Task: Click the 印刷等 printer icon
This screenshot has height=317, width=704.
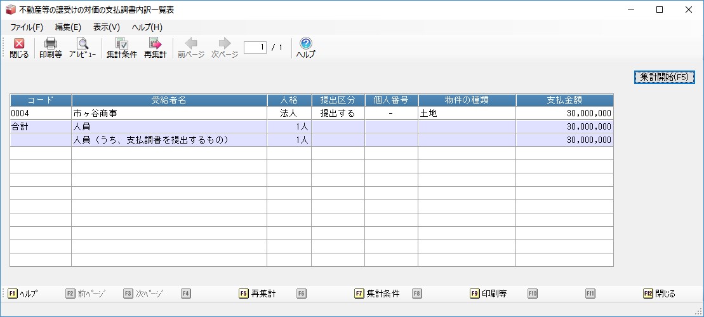Action: pyautogui.click(x=50, y=44)
